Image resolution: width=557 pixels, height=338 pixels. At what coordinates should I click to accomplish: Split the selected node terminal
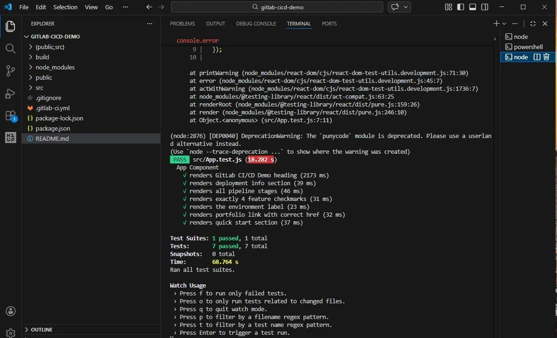pos(537,57)
